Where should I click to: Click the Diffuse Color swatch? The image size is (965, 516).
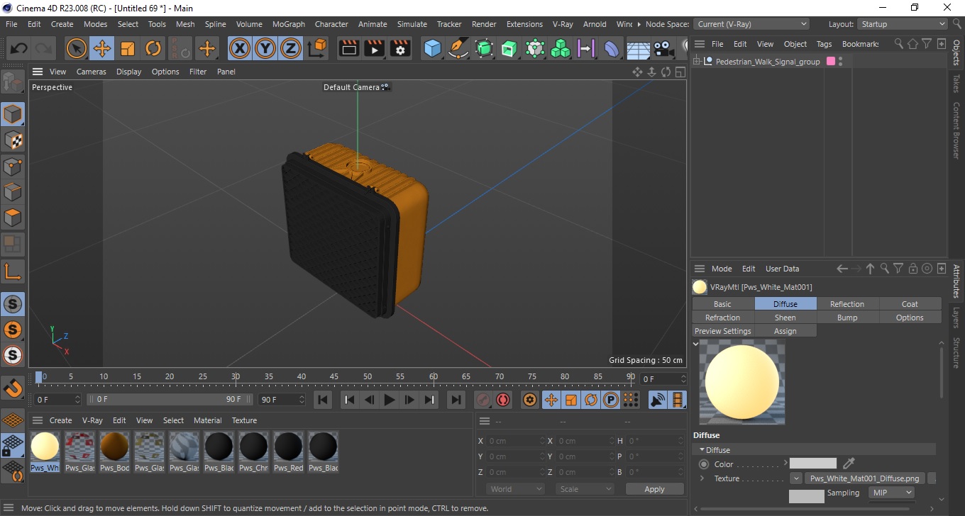813,464
